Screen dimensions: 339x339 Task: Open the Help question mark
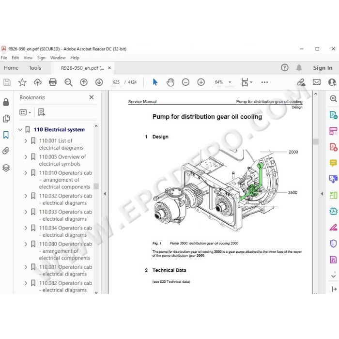(285, 68)
